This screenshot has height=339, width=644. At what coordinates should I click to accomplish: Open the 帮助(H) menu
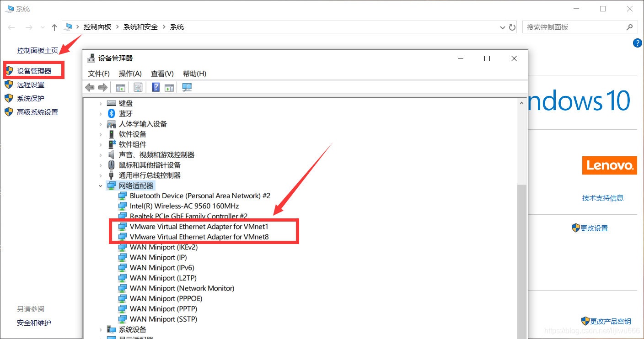(194, 74)
